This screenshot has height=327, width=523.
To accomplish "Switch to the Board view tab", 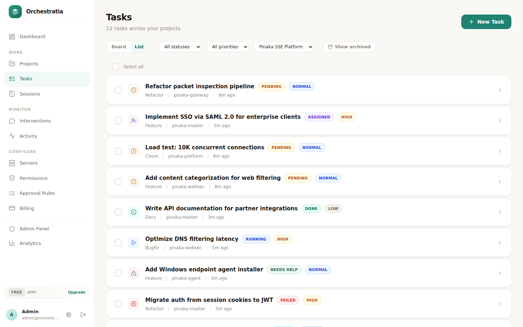I will tap(118, 47).
